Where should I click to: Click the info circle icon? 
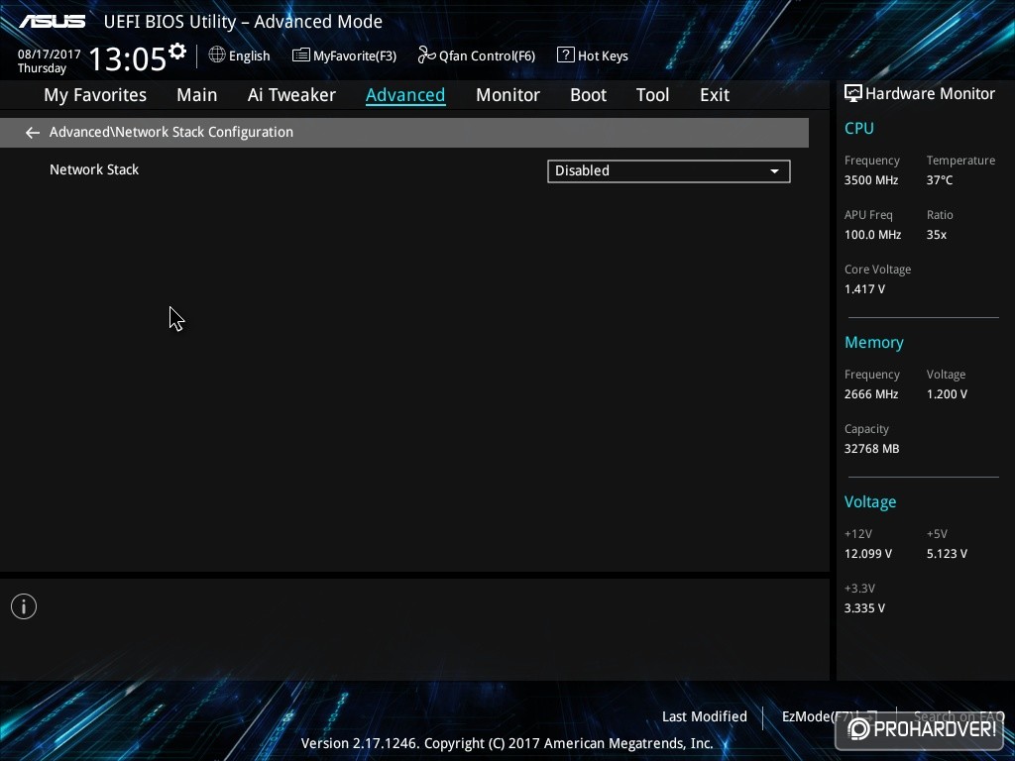click(x=24, y=606)
